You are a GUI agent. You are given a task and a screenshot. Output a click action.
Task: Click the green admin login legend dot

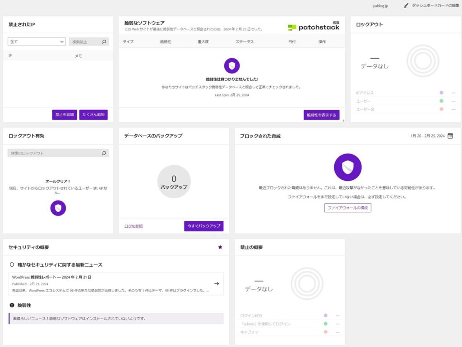[x=326, y=324]
